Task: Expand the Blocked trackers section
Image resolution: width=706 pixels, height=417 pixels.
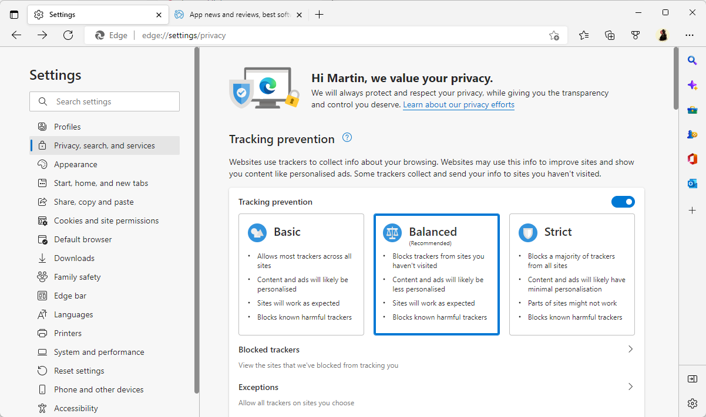Action: [630, 348]
